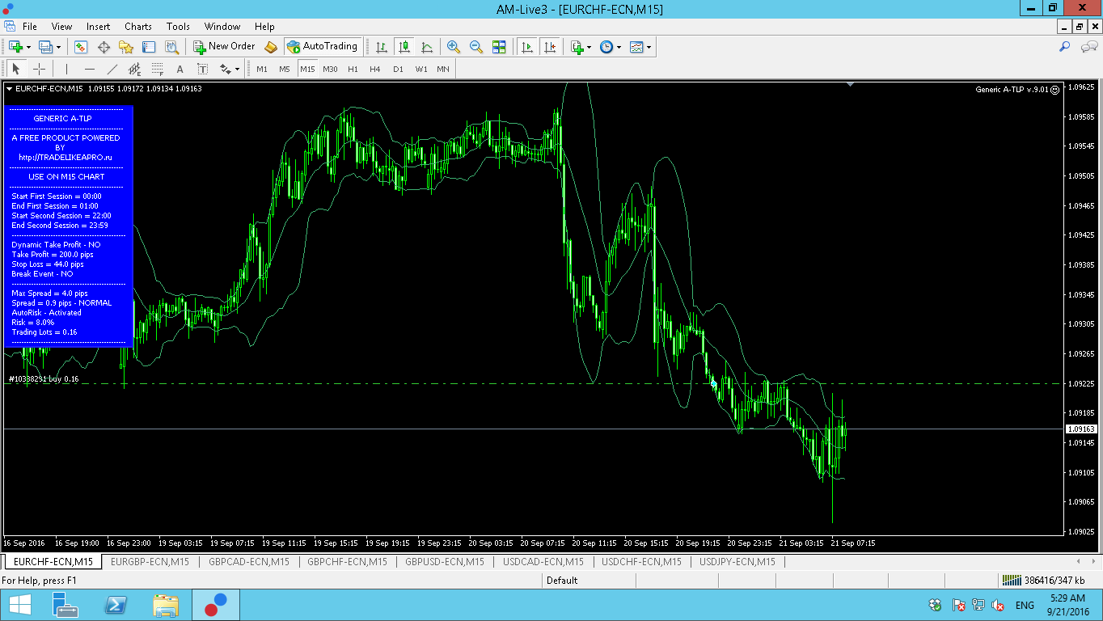Expand the Indicators list dropdown arrow
This screenshot has width=1103, height=621.
(590, 47)
